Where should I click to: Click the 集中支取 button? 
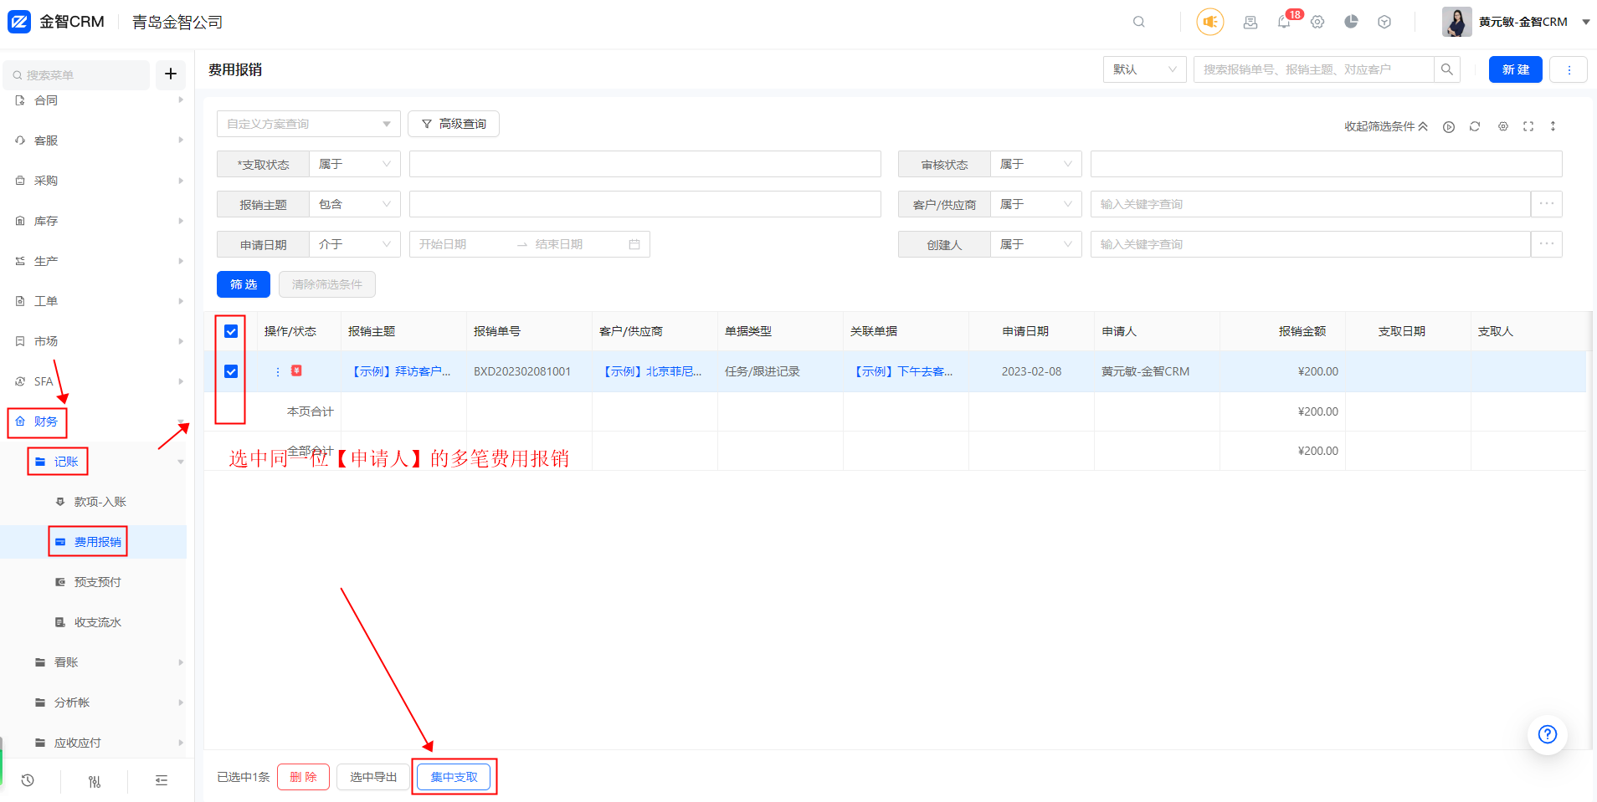454,777
